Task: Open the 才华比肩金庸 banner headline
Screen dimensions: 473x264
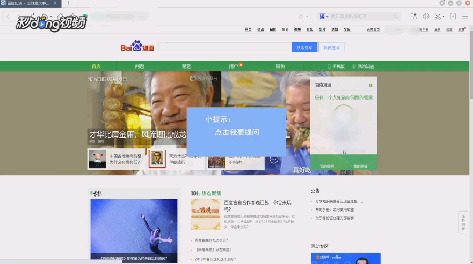Action: [137, 134]
